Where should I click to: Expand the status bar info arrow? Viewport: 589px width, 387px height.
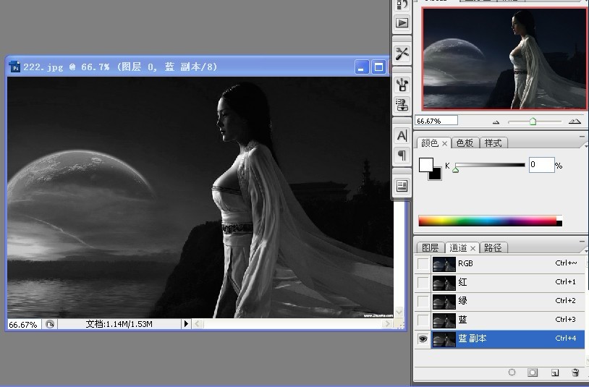(186, 324)
